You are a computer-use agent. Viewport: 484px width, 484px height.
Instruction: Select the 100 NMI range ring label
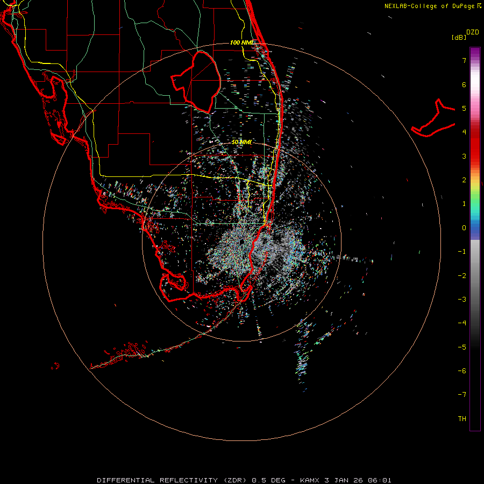pos(241,42)
